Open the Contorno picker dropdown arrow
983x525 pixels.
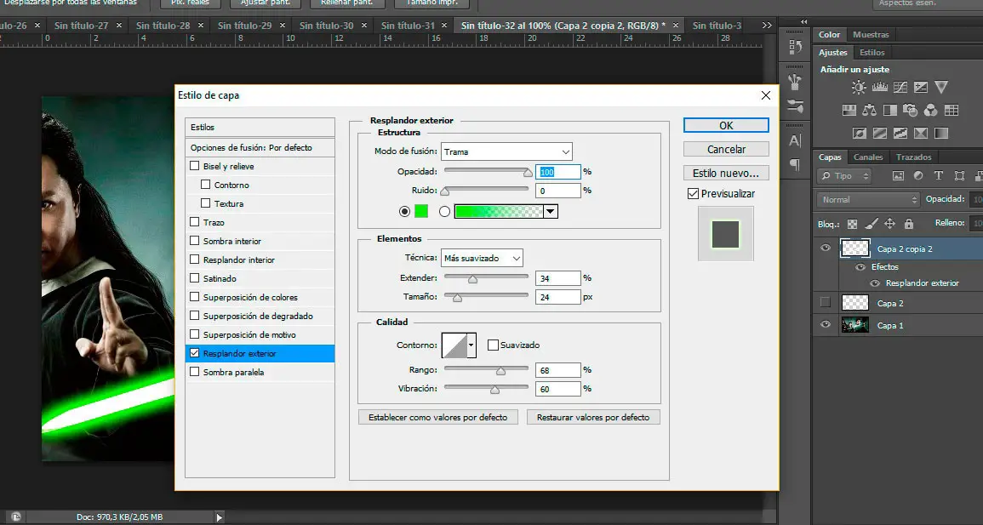pyautogui.click(x=471, y=345)
